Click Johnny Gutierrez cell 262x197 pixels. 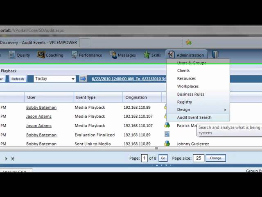(x=193, y=144)
